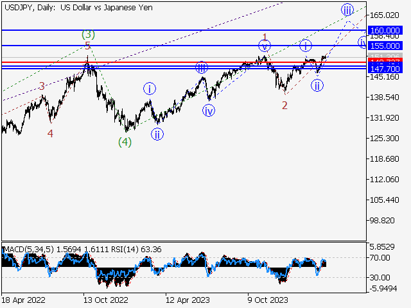Select the 18 Apr 2022 date label
Image resolution: width=411 pixels, height=308 pixels.
tap(23, 299)
